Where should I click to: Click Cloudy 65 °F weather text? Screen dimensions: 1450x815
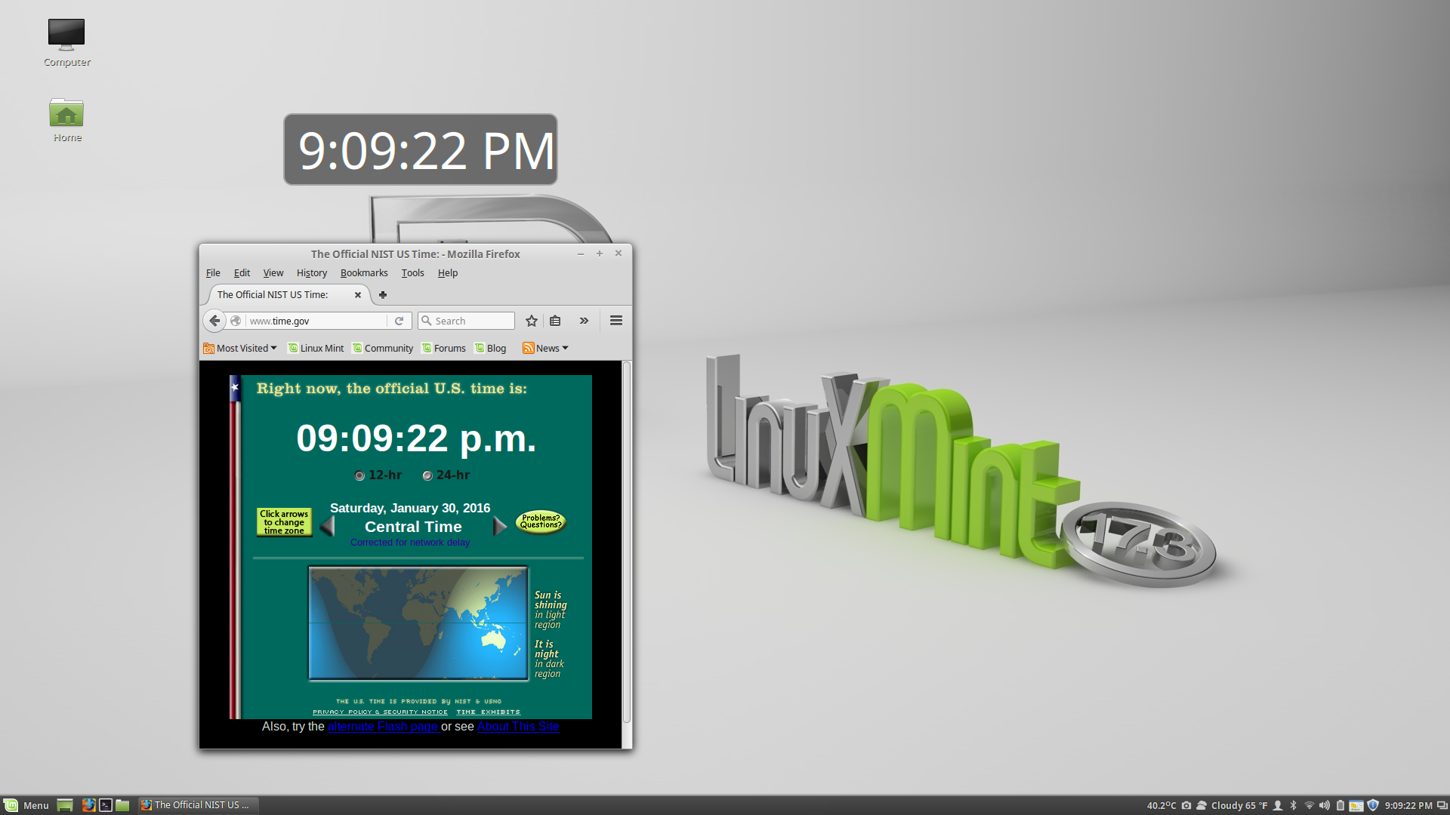pos(1239,805)
